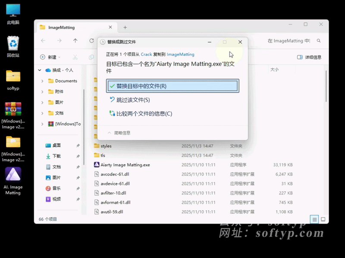Open 视频 quick access item
This screenshot has width=345, height=258.
pyautogui.click(x=53, y=199)
